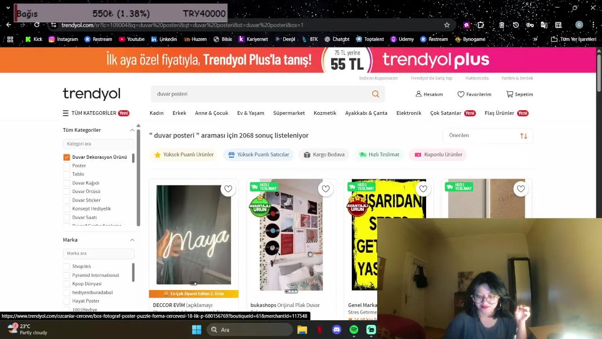Open the Önerilen sort dropdown
Screen dimensions: 602x339
[x=488, y=136]
